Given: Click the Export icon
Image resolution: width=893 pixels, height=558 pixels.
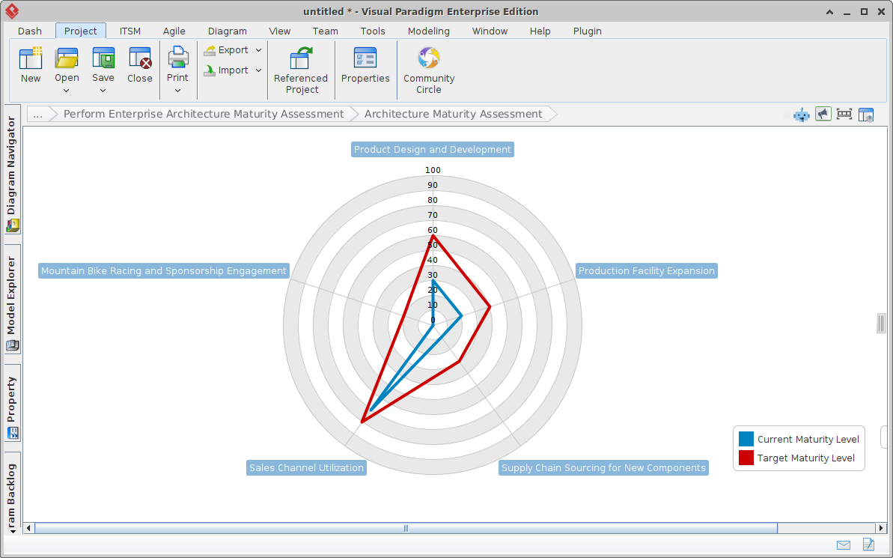Looking at the screenshot, I should [210, 50].
